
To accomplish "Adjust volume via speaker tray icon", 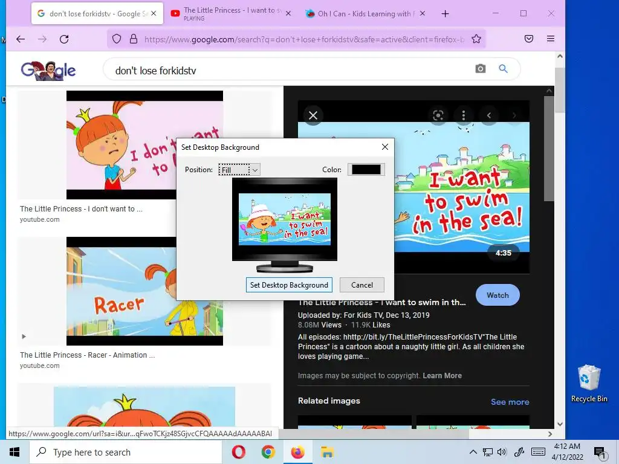I will click(x=502, y=452).
